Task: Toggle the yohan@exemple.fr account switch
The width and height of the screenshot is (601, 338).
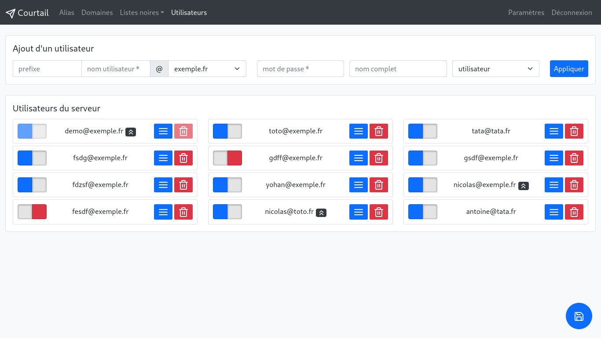Action: click(227, 185)
